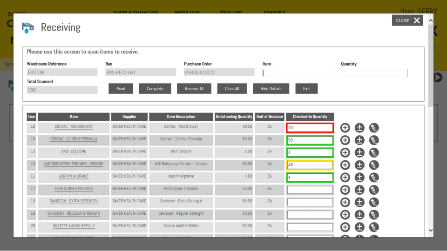The height and width of the screenshot is (251, 447).
Task: Click the circled plus icon for Gillette MACH3 Refills row
Action: (345, 227)
